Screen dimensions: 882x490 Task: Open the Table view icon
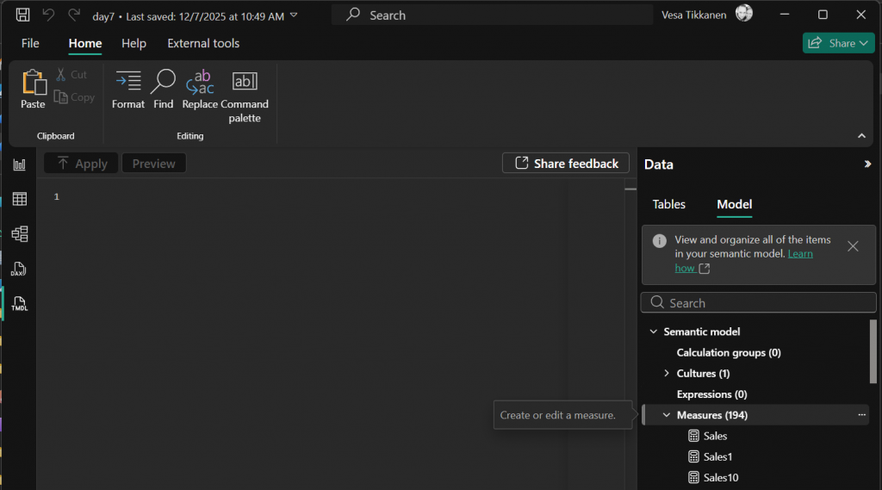point(19,199)
